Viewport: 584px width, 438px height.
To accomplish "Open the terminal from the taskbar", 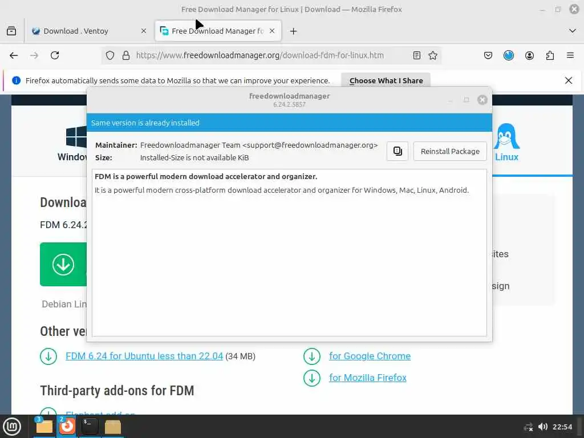I will pyautogui.click(x=90, y=427).
